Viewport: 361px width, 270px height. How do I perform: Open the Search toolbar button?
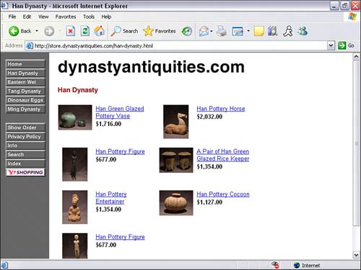pyautogui.click(x=124, y=31)
